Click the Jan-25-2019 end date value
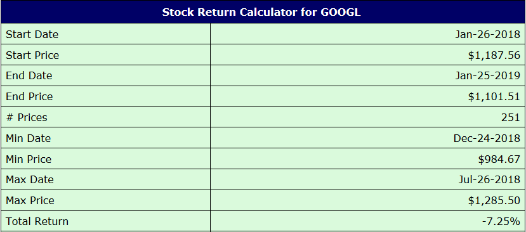526x232 pixels. (x=487, y=76)
